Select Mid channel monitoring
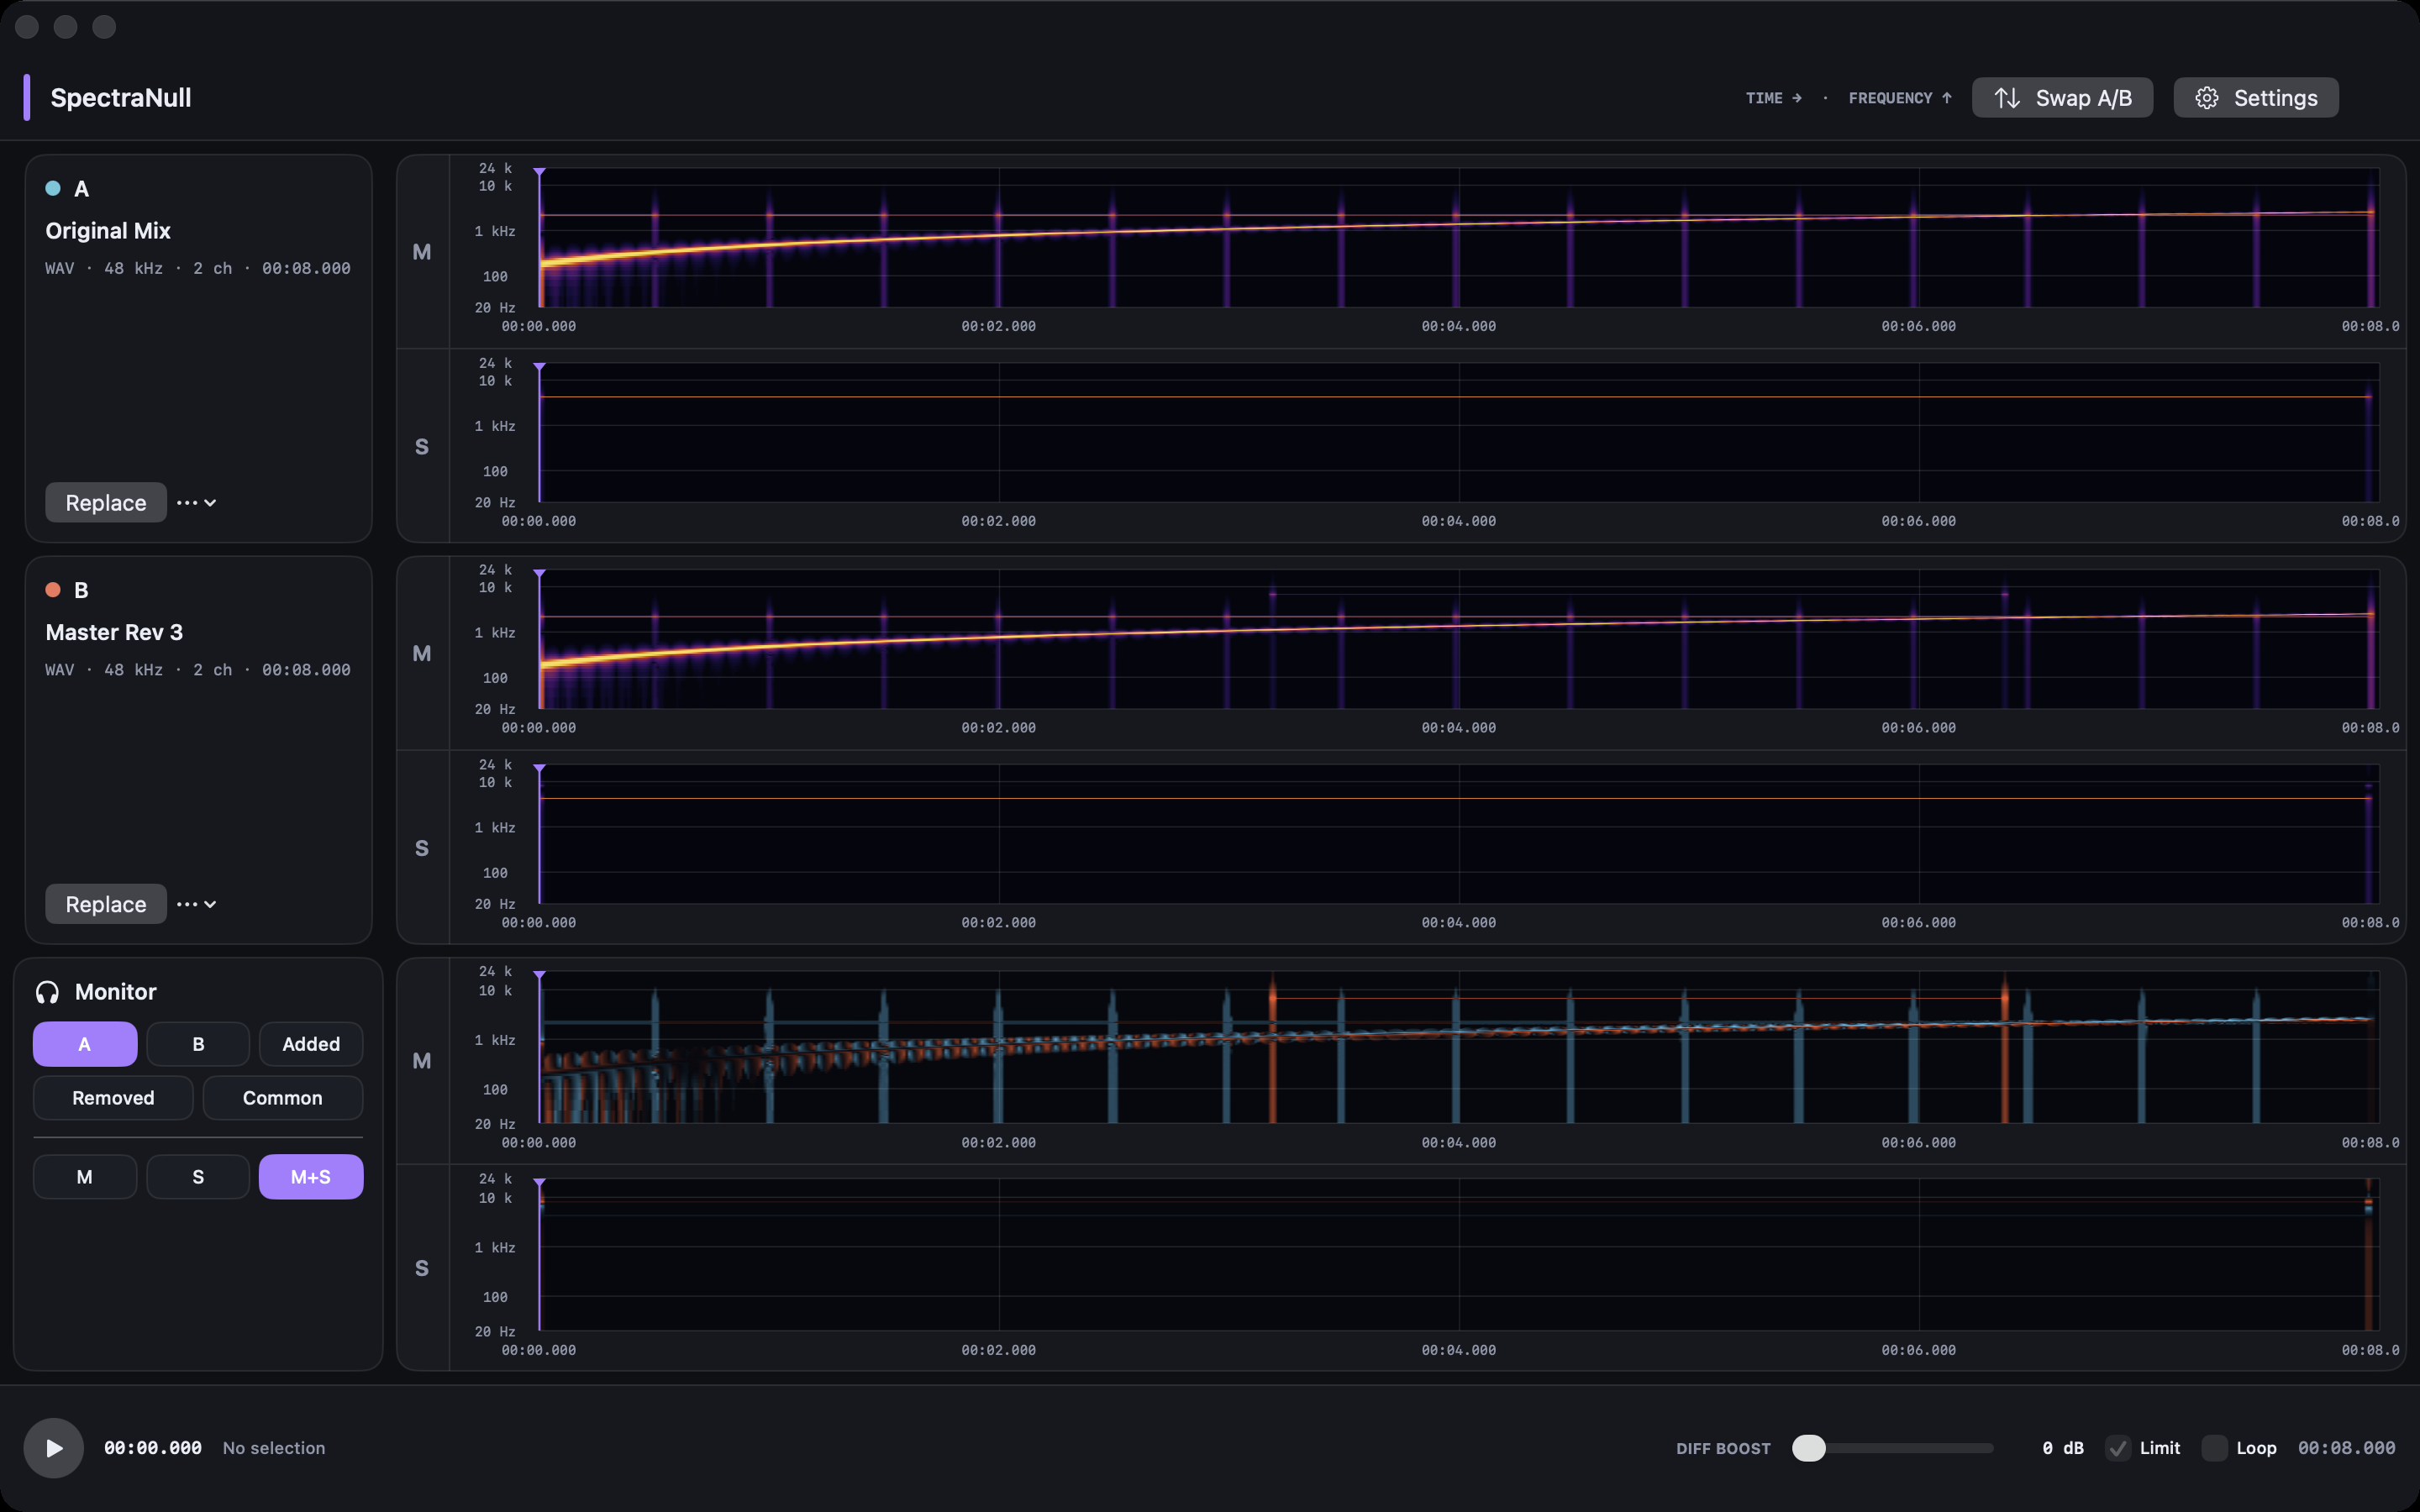 (x=85, y=1177)
